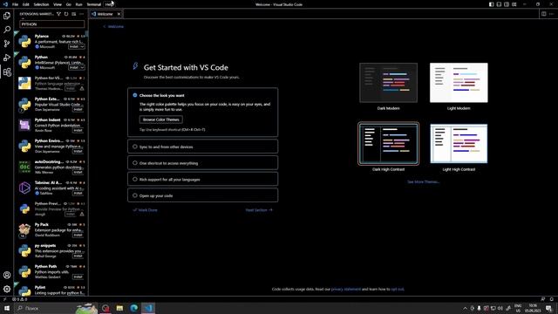Open the Windows Start menu
The height and width of the screenshot is (314, 558).
(7, 308)
